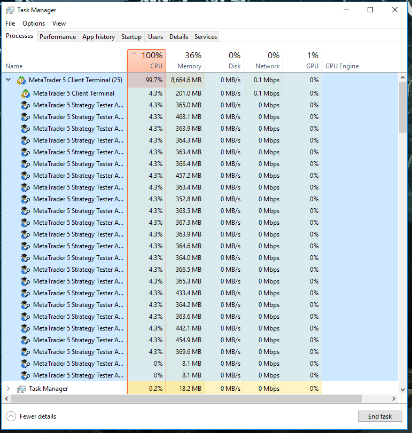Open the Options menu
The width and height of the screenshot is (412, 433).
(x=34, y=23)
